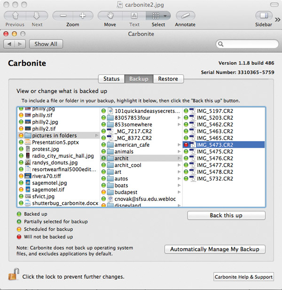This screenshot has height=290, width=282.
Task: Click the thumbnail icon of sagemotel.jpg
Action: tap(28, 183)
